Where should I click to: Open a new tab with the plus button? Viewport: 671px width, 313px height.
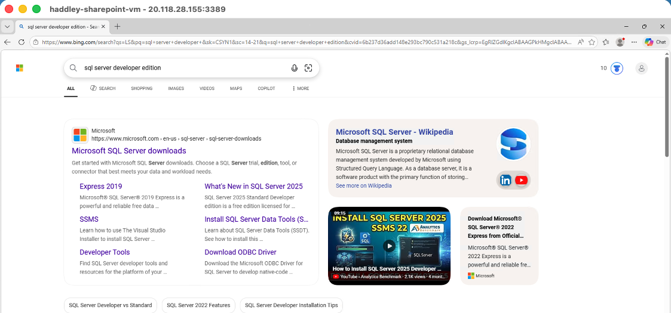coord(117,26)
